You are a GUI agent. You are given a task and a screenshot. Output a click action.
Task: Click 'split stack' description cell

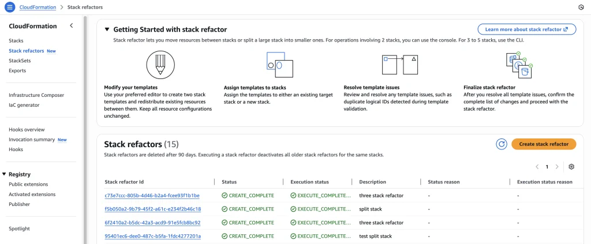[370, 209]
